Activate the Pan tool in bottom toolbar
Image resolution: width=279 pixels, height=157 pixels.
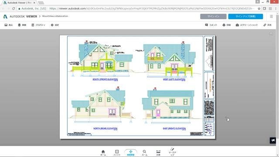coord(131,153)
